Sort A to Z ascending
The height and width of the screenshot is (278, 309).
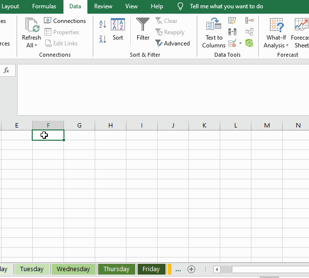(x=103, y=24)
